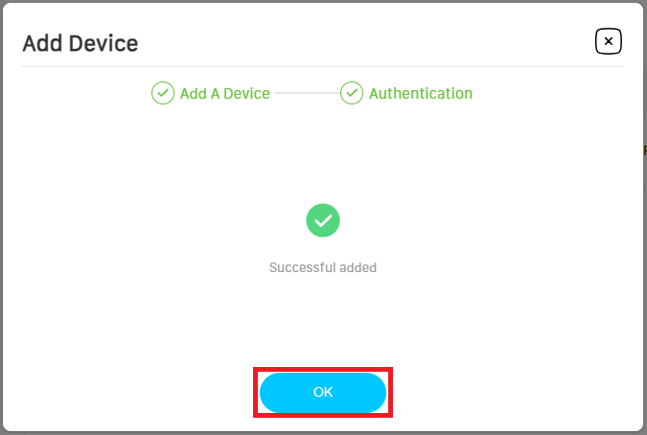
Task: Click the word "added" in the message
Action: (358, 268)
